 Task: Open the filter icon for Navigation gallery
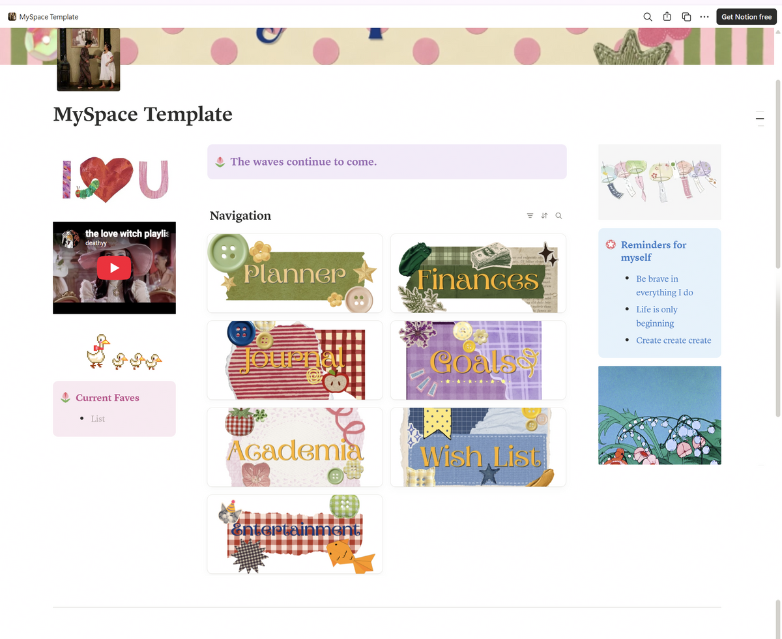pyautogui.click(x=530, y=216)
